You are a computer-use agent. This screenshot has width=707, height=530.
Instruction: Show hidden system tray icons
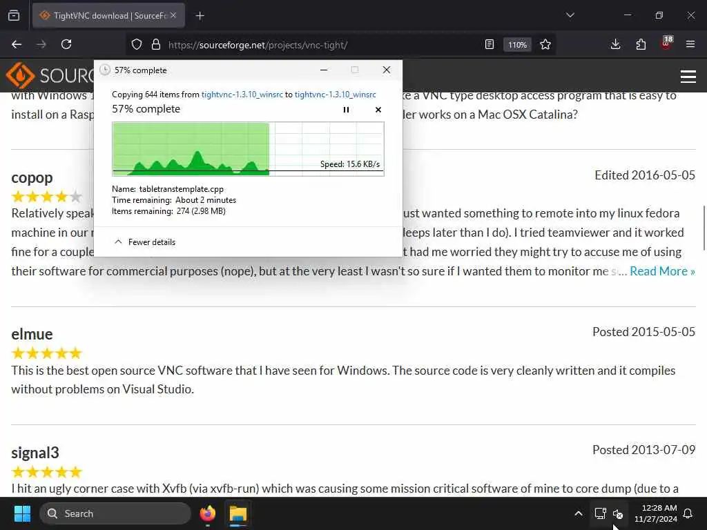click(579, 513)
